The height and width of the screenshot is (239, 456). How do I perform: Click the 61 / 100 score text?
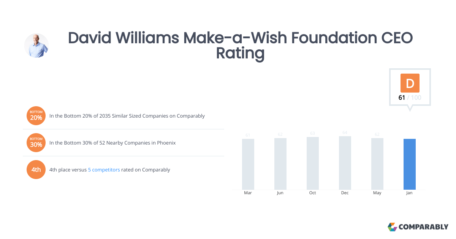(410, 97)
